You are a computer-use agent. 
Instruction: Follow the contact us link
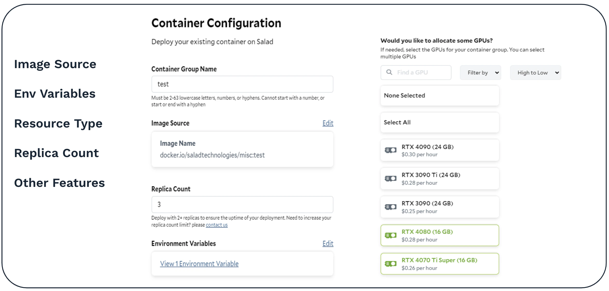(217, 225)
